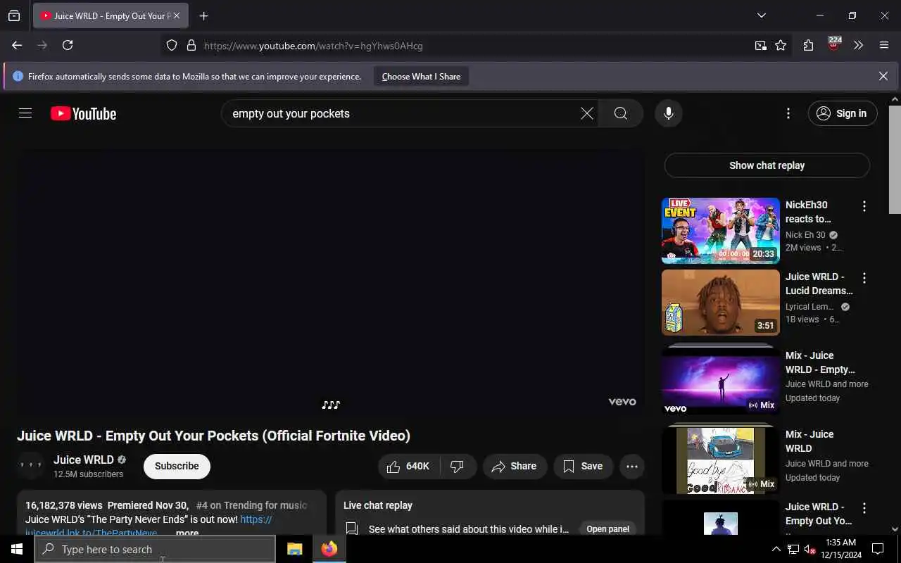Open the Firefox extensions puzzle icon
The image size is (901, 563).
coord(808,45)
